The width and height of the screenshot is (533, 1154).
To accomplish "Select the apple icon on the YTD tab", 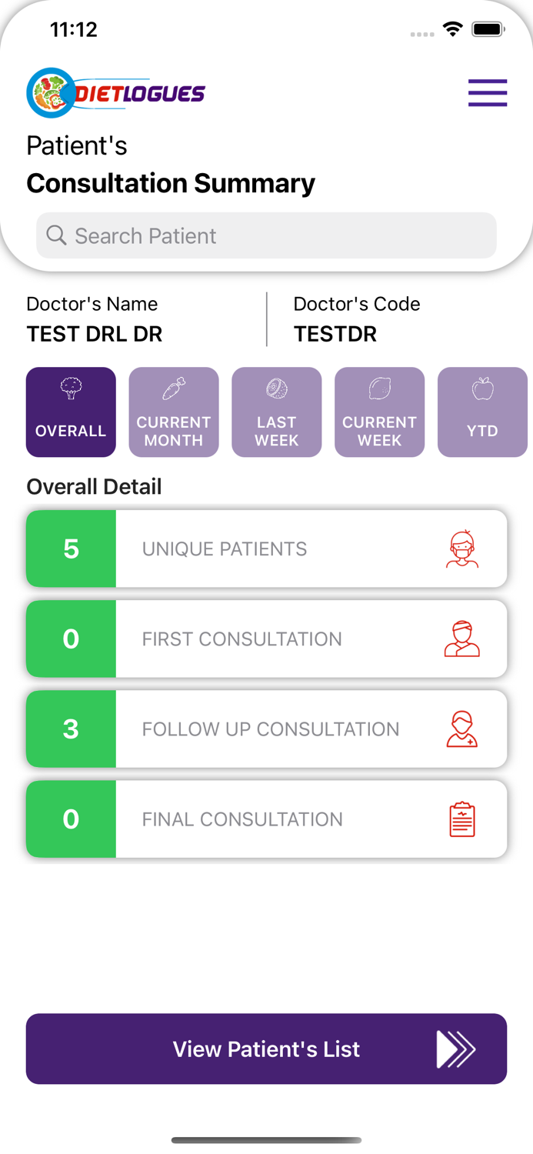I will pos(482,389).
